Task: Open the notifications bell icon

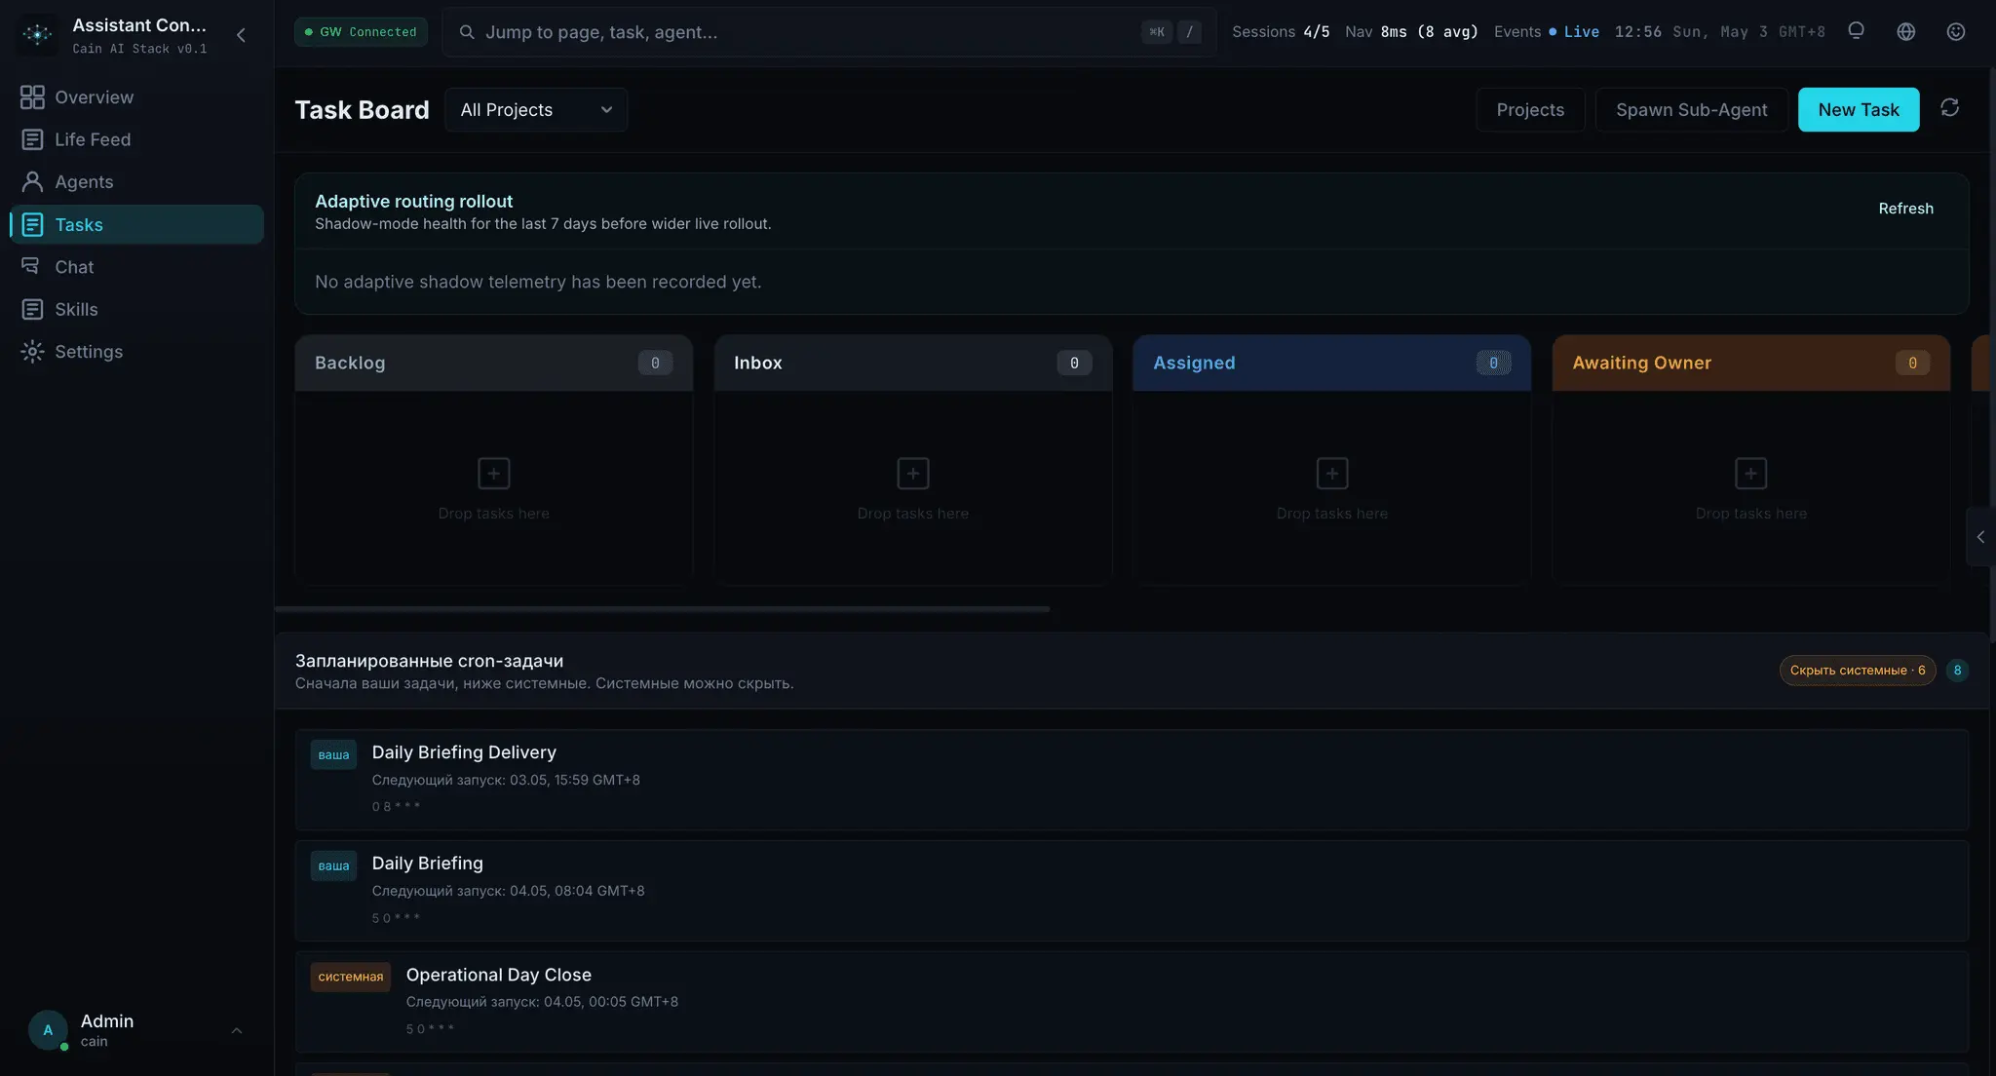Action: [x=1856, y=31]
